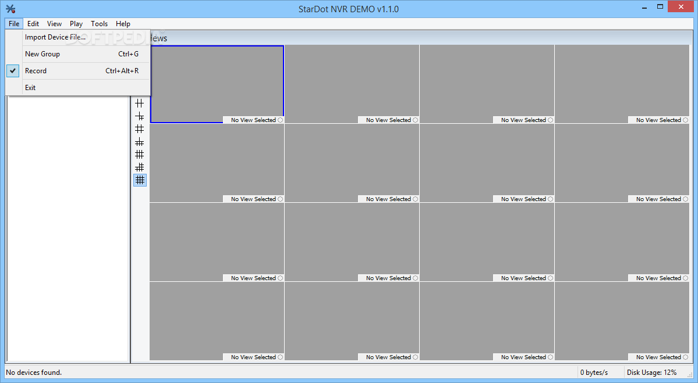698x383 pixels.
Task: Choose Exit in the File menu
Action: coord(79,88)
